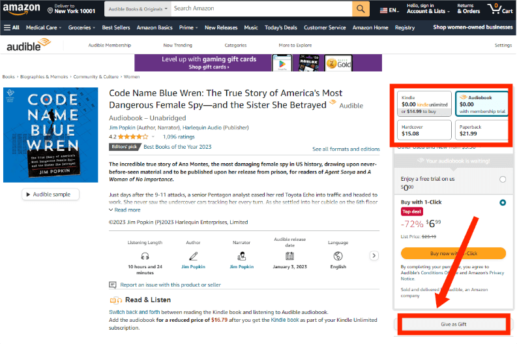Image resolution: width=517 pixels, height=344 pixels.
Task: Click Give as Gift button
Action: (x=453, y=324)
